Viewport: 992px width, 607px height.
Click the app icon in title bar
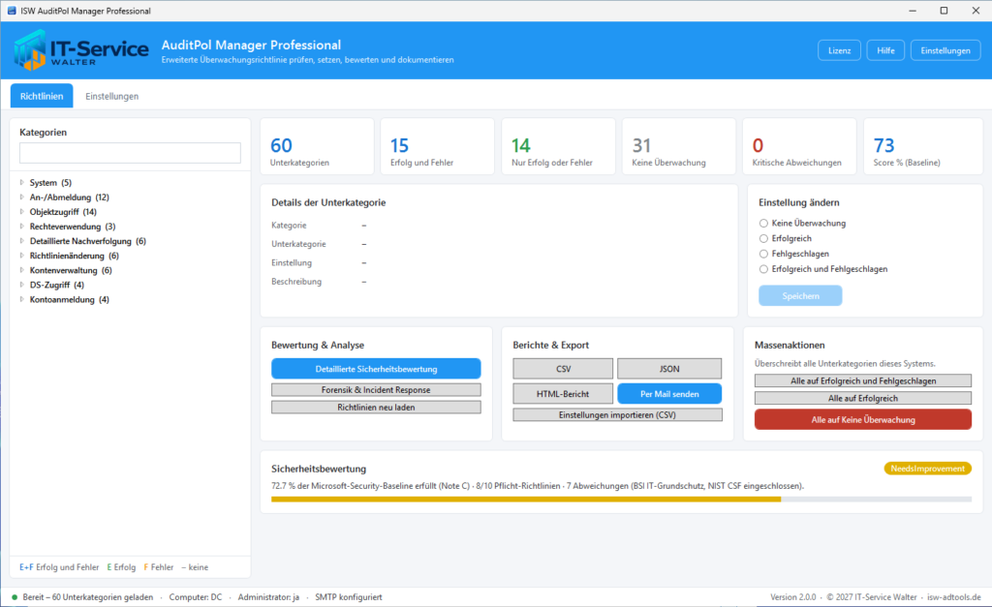coord(12,11)
